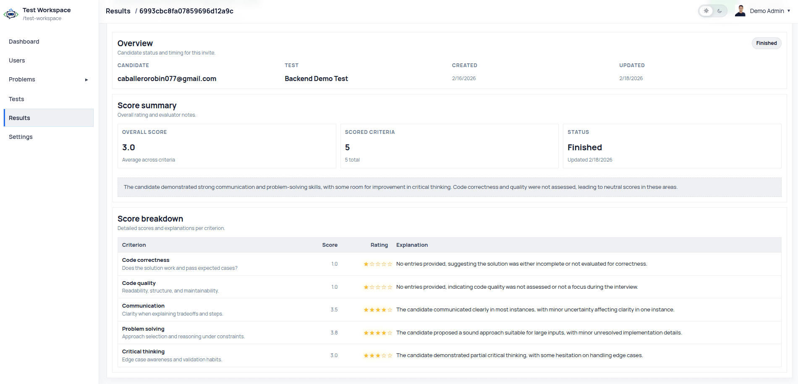Click the star rating on Code correctness row
This screenshot has width=798, height=384.
377,264
